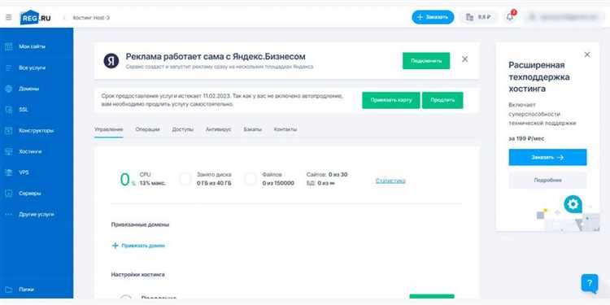
Task: Switch to the Антивирус tab
Action: (218, 129)
